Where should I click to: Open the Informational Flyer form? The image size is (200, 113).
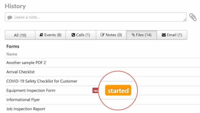tap(23, 100)
